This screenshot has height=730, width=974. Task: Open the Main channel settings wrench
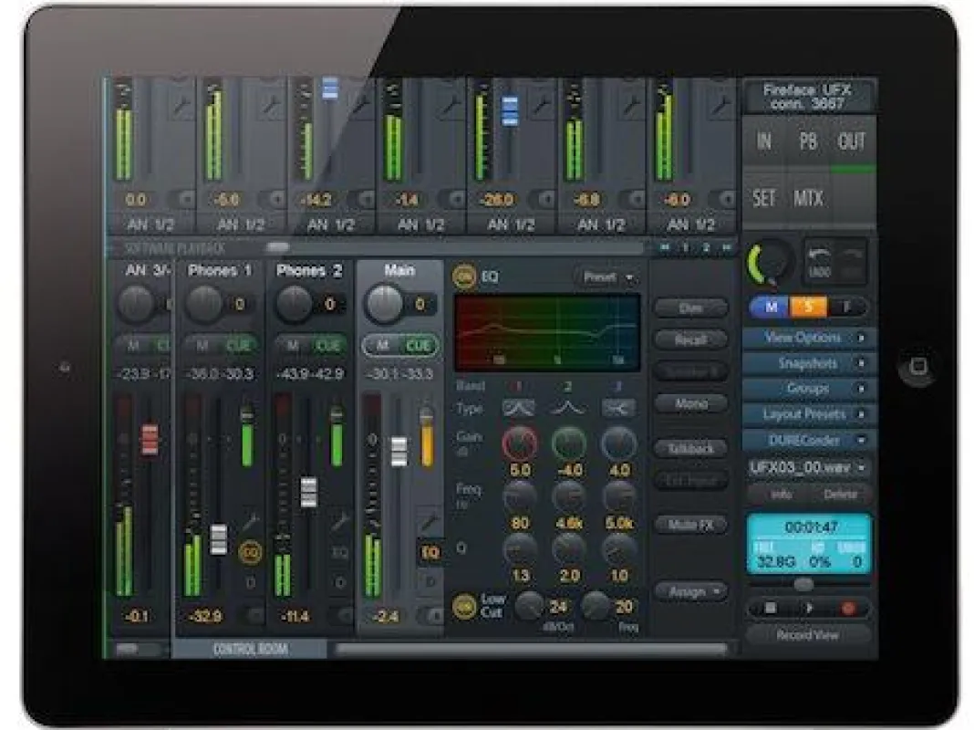point(430,522)
